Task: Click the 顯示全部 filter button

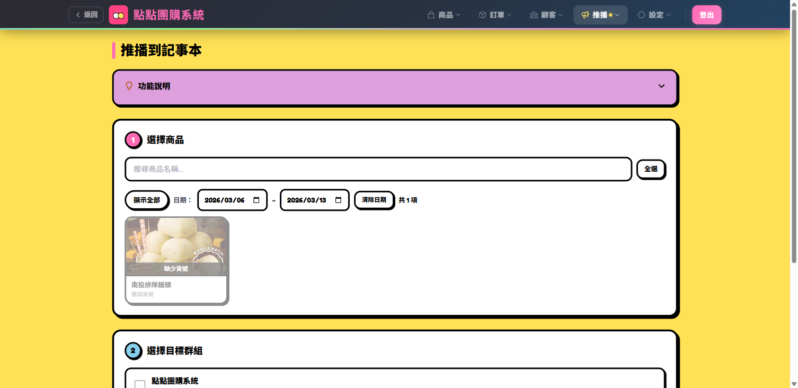Action: 147,200
